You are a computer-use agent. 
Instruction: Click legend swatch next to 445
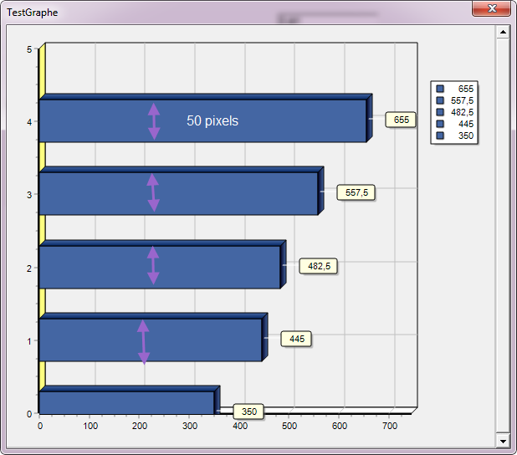(x=440, y=124)
